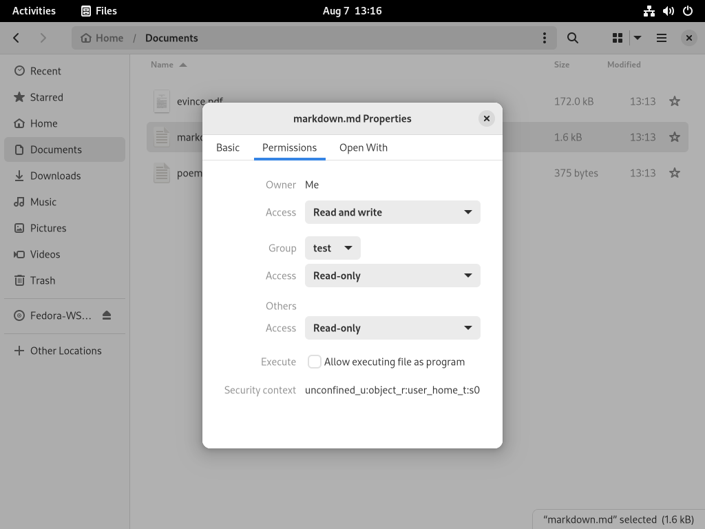The height and width of the screenshot is (529, 705).
Task: Click the 172.0 kB size value
Action: point(574,101)
